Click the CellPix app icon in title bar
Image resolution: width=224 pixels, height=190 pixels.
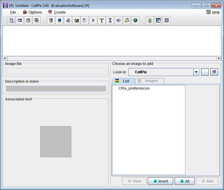[5, 5]
